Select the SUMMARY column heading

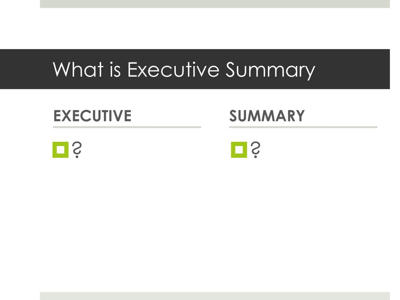[267, 116]
